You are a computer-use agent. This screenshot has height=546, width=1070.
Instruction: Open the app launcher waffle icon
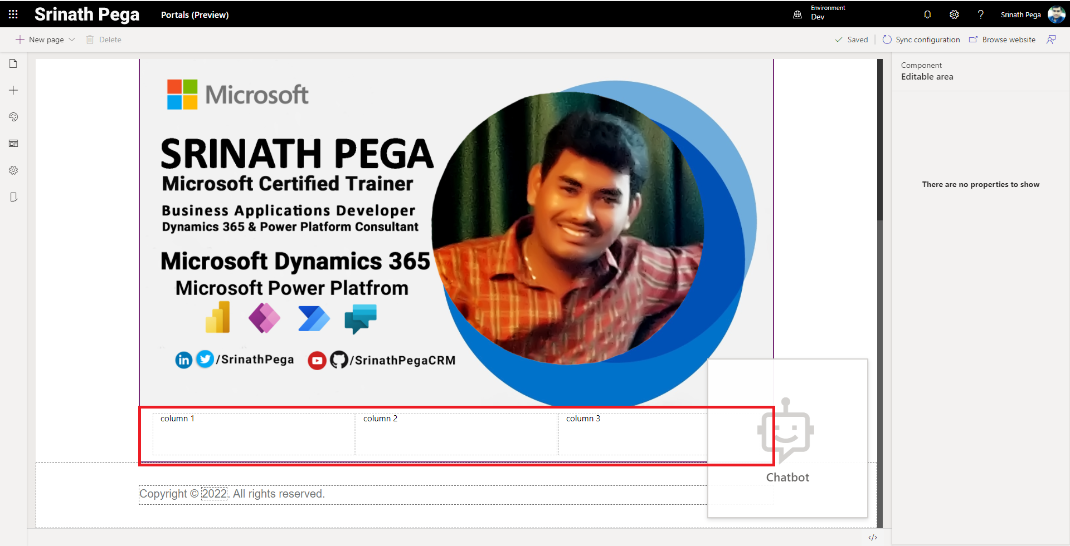click(13, 14)
